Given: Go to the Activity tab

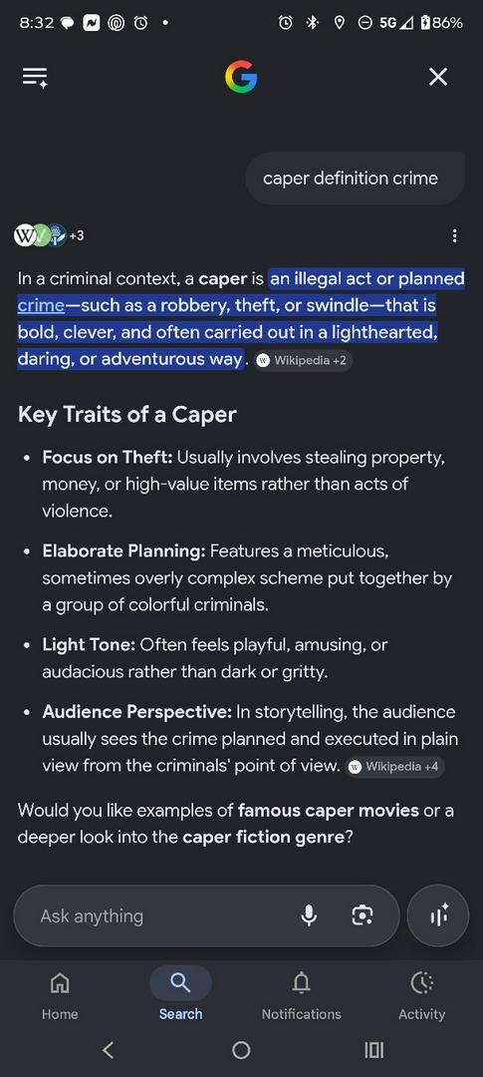Looking at the screenshot, I should (x=422, y=994).
